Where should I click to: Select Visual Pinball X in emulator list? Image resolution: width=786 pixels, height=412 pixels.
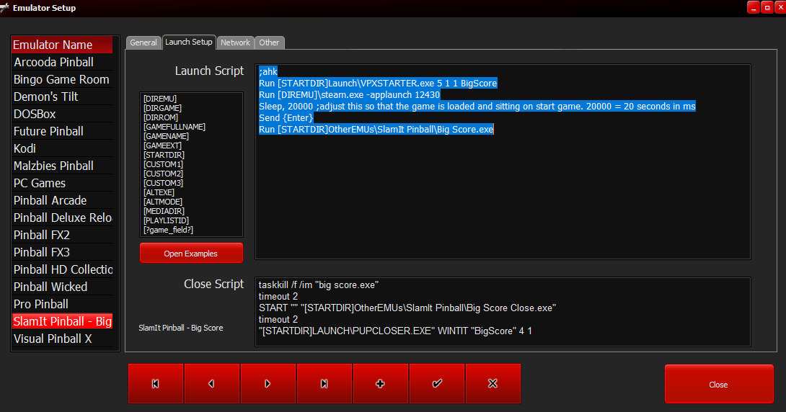pyautogui.click(x=53, y=339)
